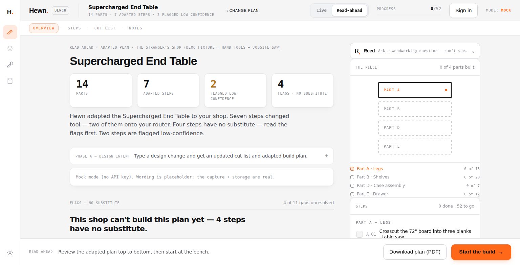520x265 pixels.
Task: Switch to the Overview tab
Action: (44, 28)
